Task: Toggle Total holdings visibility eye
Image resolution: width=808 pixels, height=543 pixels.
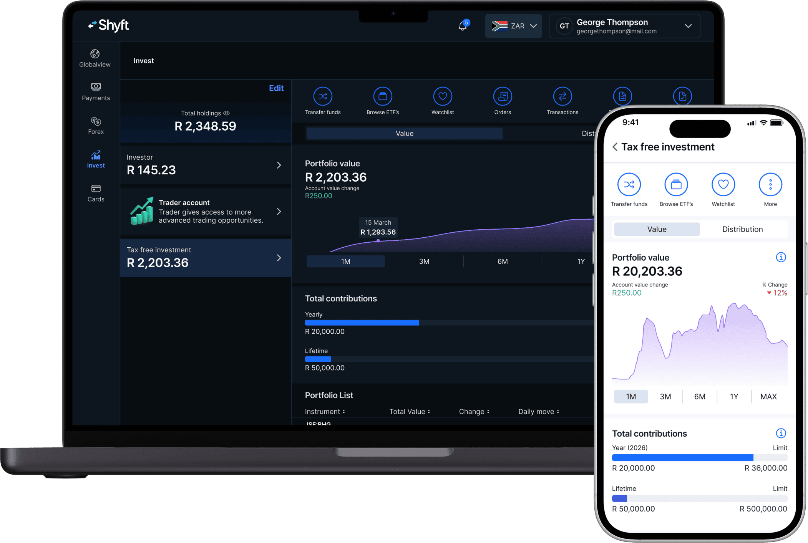Action: click(x=227, y=113)
